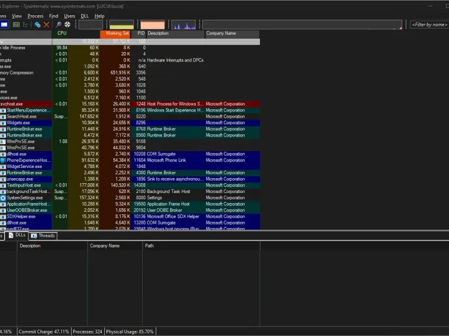This screenshot has width=449, height=336.
Task: Click the ApplicationFrameHost process icon
Action: [x=3, y=204]
